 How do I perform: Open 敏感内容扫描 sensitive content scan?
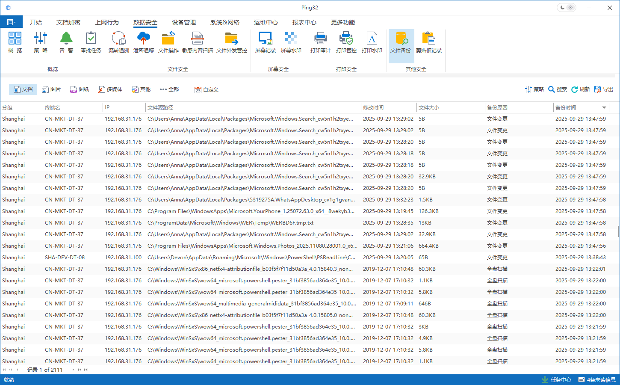(x=197, y=42)
